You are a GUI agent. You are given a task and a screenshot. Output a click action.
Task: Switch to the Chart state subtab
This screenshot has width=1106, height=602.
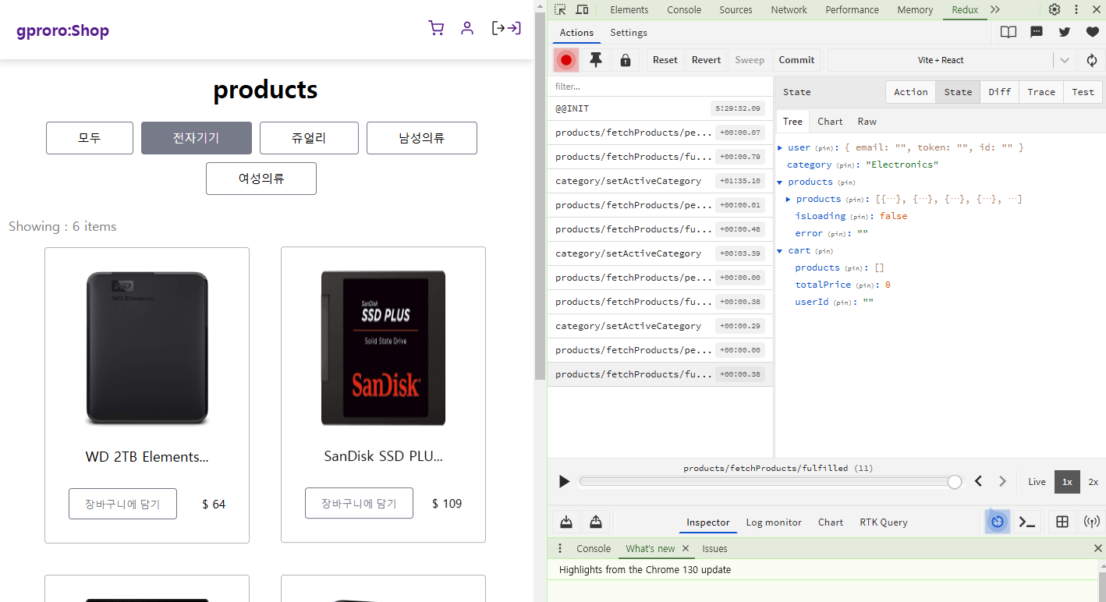click(830, 121)
